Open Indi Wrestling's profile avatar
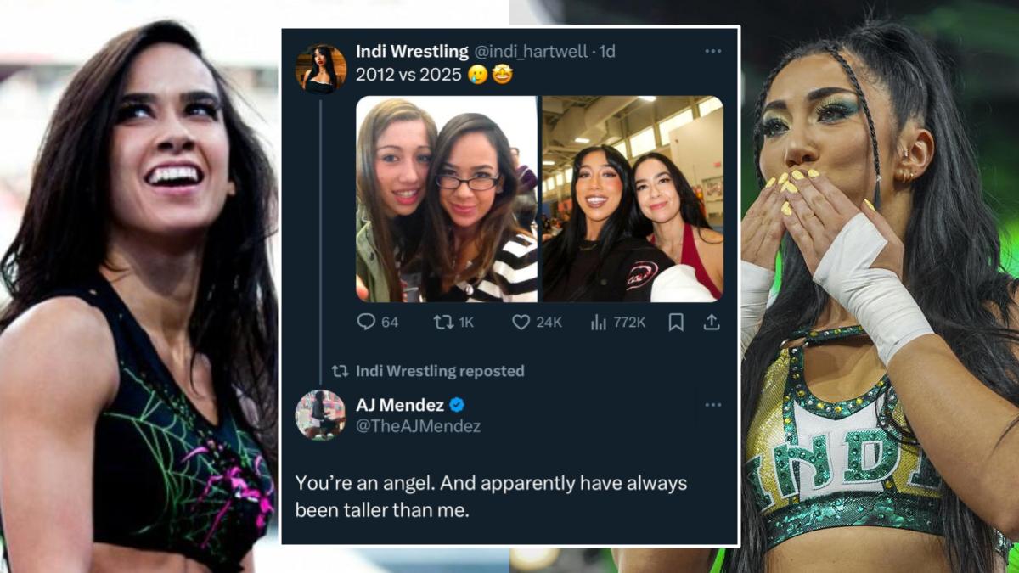 pos(321,68)
